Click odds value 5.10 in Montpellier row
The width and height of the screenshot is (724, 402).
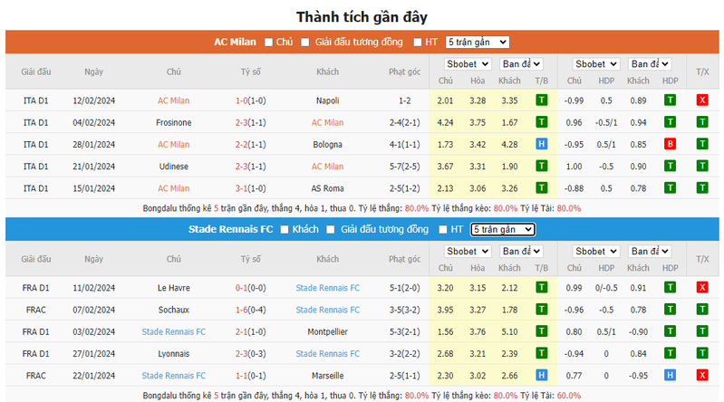(510, 332)
